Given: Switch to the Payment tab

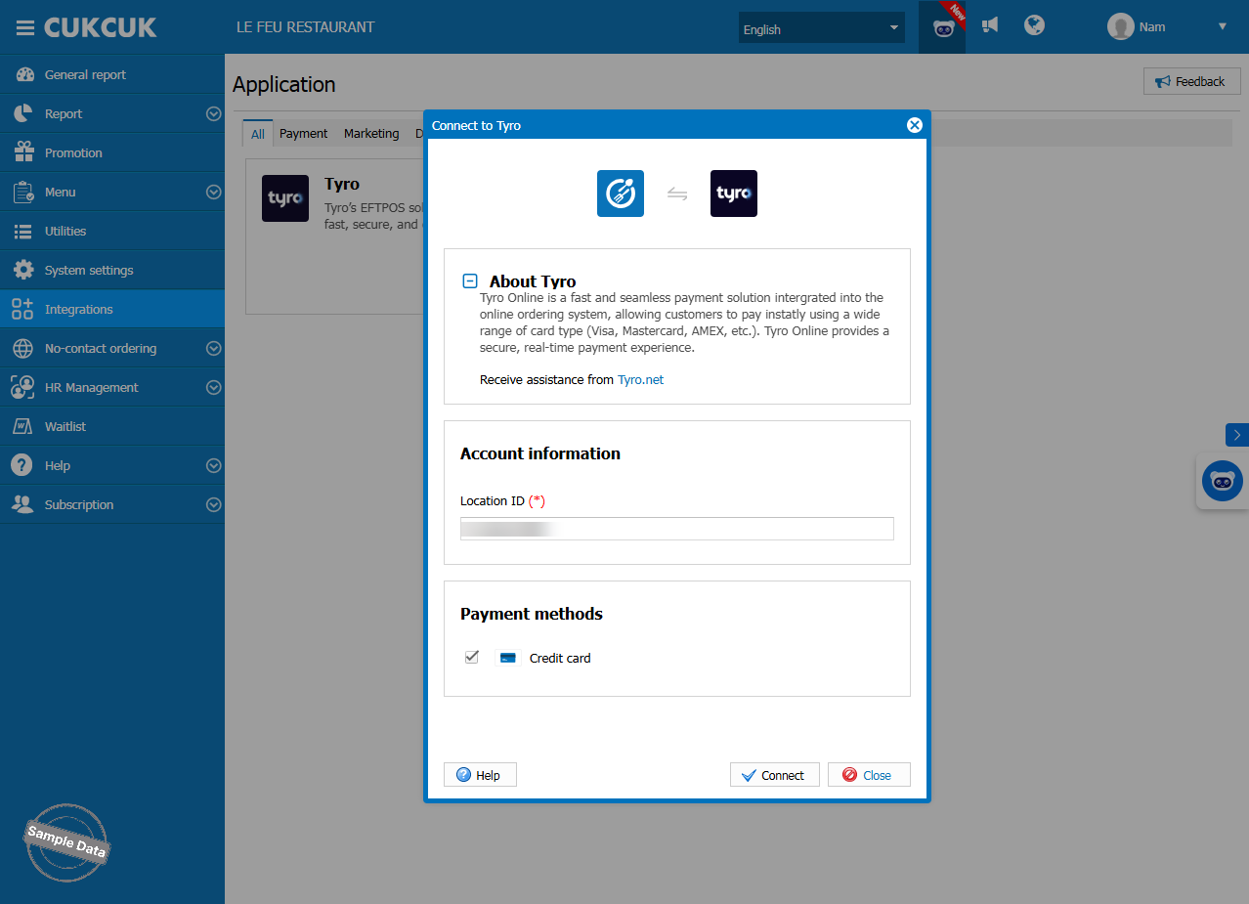Looking at the screenshot, I should coord(304,134).
